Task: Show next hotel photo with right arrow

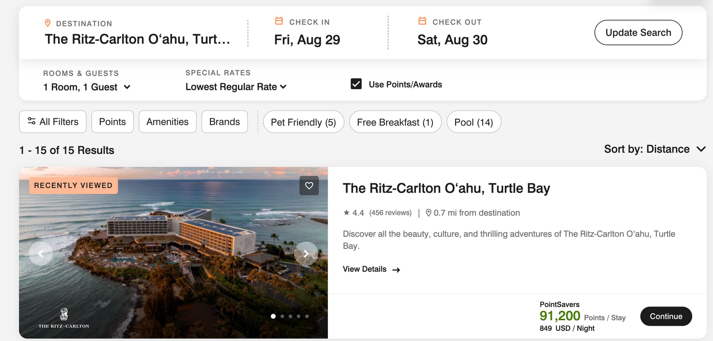Action: [x=306, y=253]
